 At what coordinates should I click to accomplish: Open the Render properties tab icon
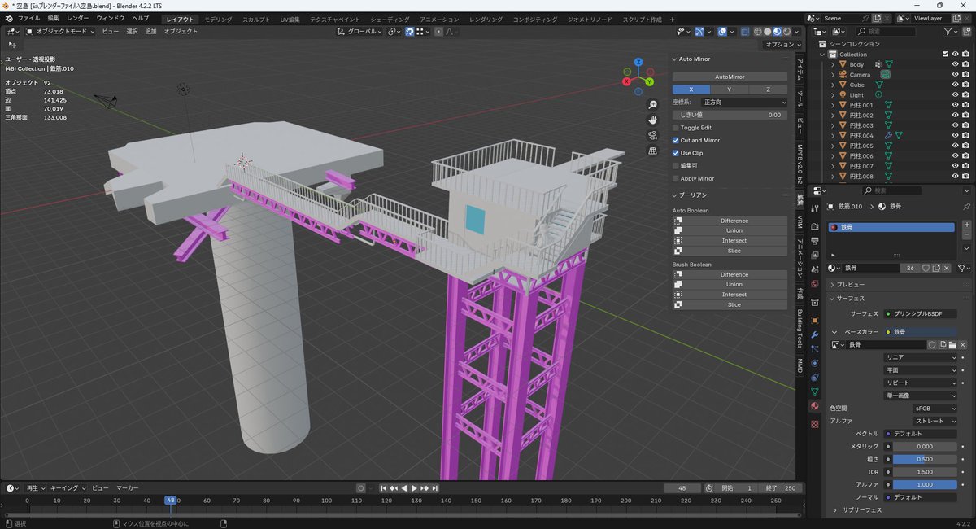(814, 227)
